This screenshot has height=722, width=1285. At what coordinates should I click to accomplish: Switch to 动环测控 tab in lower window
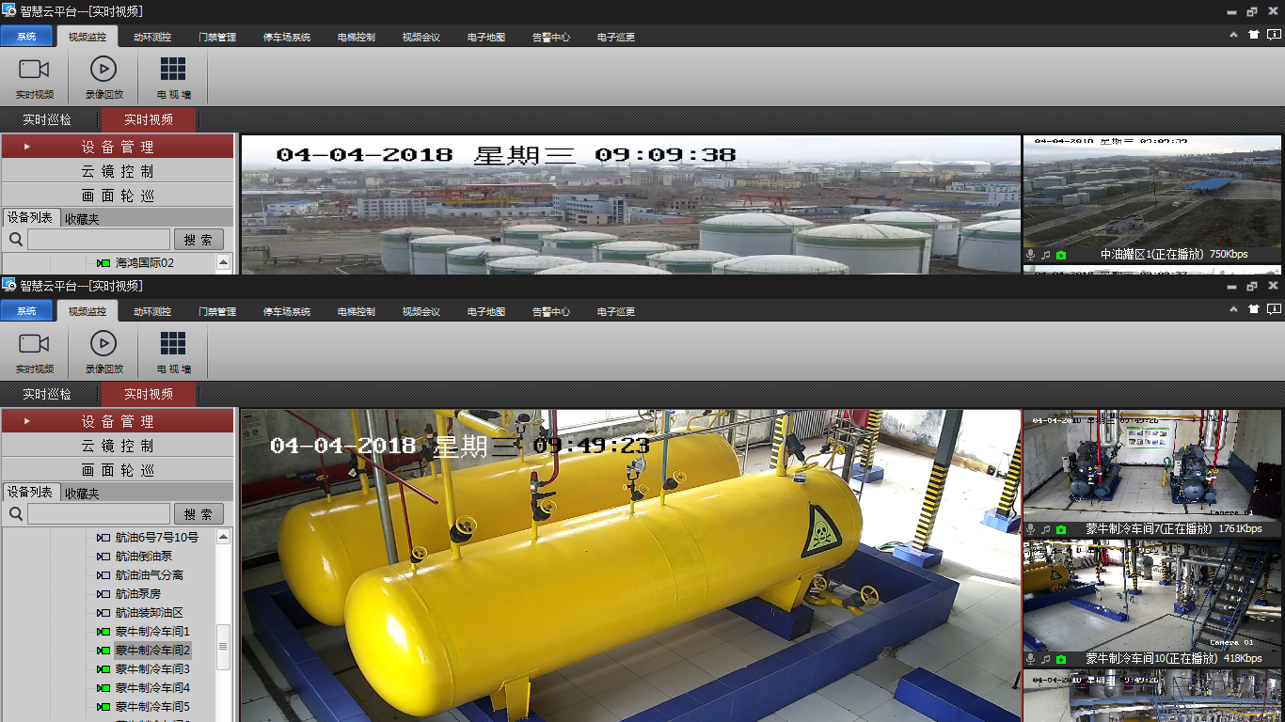click(152, 312)
